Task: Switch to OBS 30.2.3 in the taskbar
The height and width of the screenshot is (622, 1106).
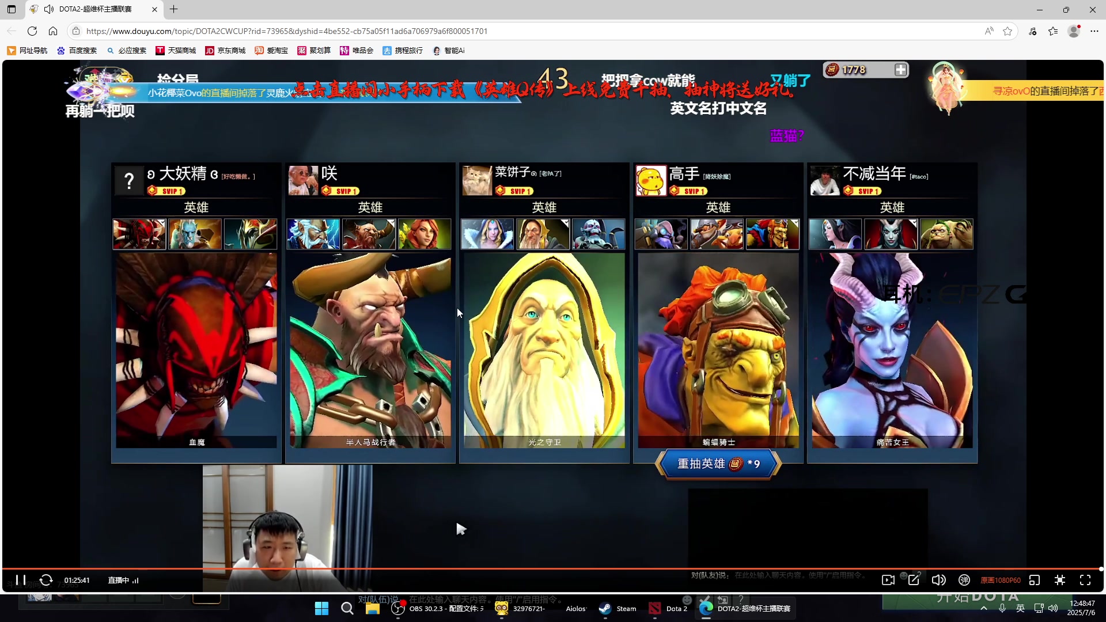Action: [438, 608]
